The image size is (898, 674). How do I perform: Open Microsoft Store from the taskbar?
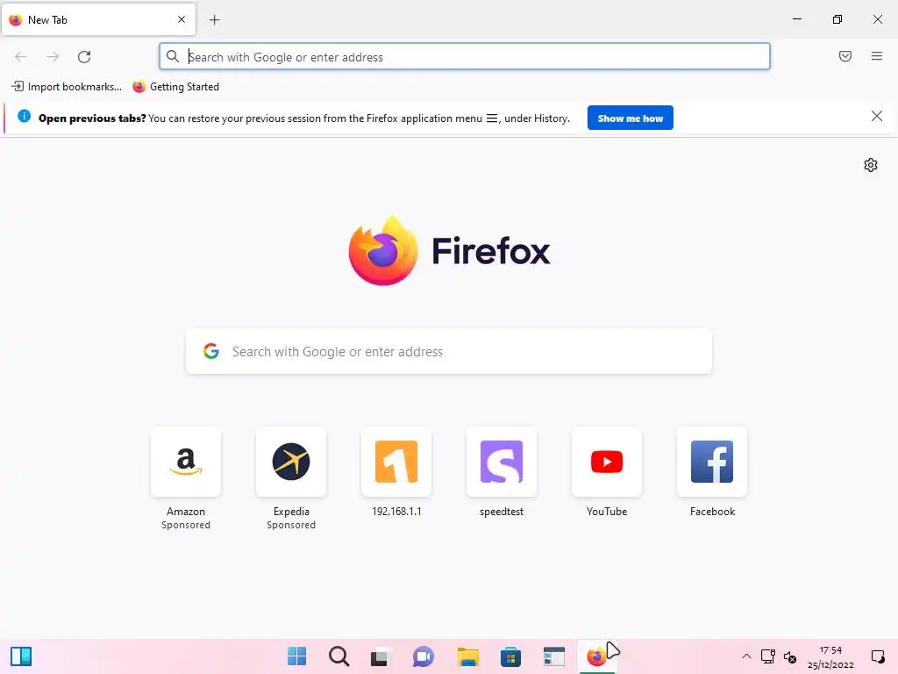[x=510, y=656]
